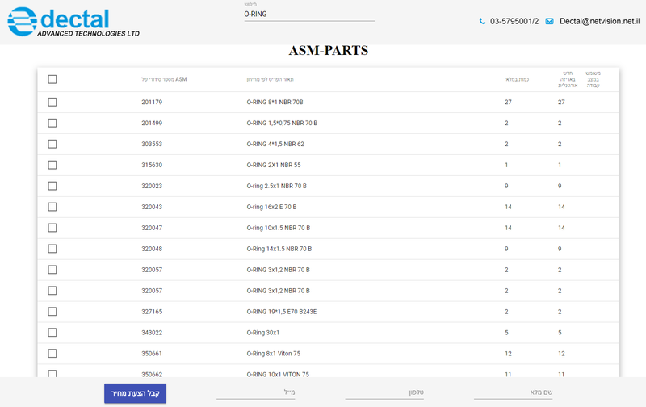Screen dimensions: 646x407
Task: Click the email envelope icon
Action: pyautogui.click(x=550, y=22)
